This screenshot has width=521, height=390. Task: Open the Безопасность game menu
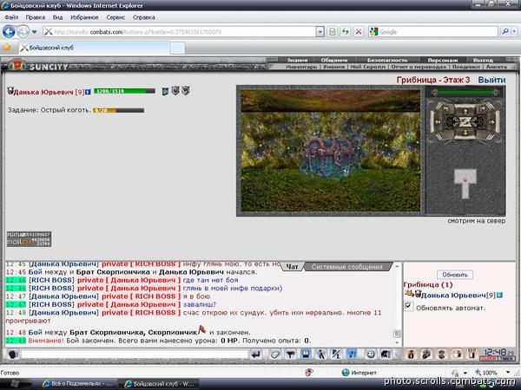(x=387, y=60)
